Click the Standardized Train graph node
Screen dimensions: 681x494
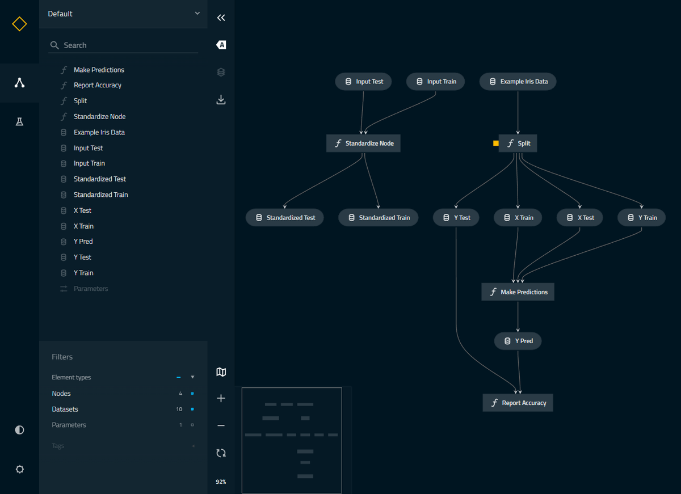[x=378, y=218]
